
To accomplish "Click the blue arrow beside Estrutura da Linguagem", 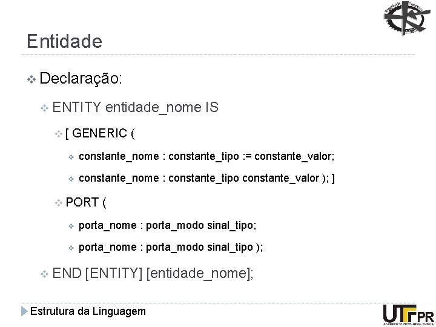I will [24, 311].
